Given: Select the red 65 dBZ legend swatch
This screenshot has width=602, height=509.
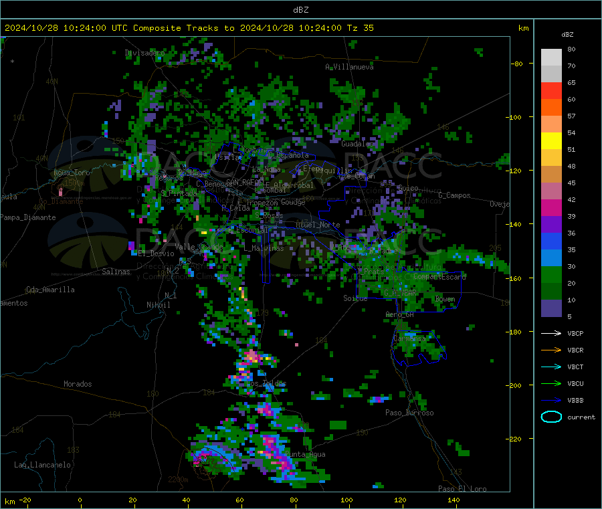Looking at the screenshot, I should tap(551, 90).
